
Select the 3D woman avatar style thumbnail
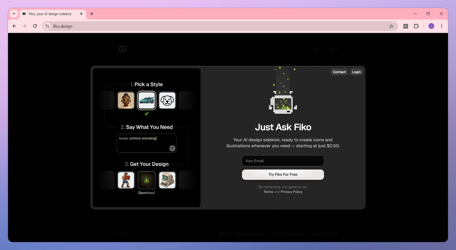(x=126, y=100)
